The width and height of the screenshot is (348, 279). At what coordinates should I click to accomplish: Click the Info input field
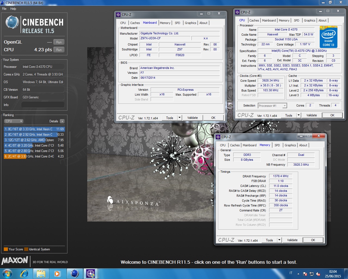tap(43, 105)
